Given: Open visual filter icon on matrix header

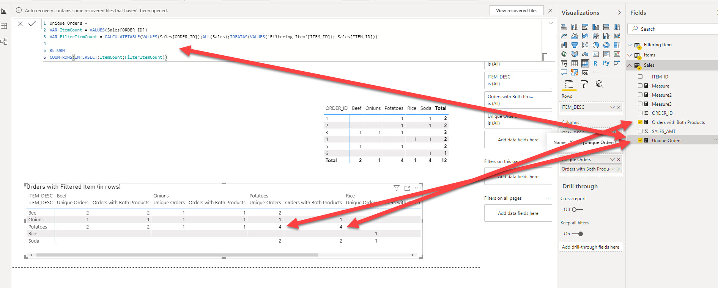Looking at the screenshot, I should 397,188.
